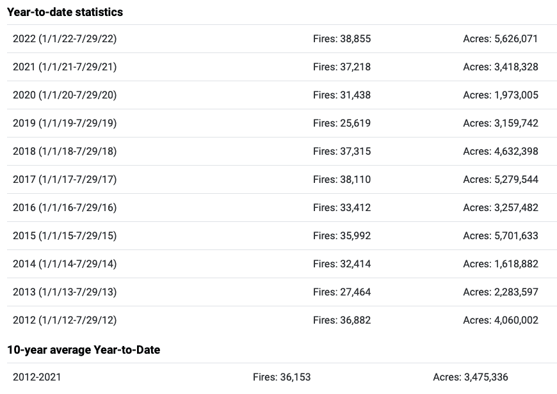Click Fires: 27,464 for 2013

click(x=342, y=292)
